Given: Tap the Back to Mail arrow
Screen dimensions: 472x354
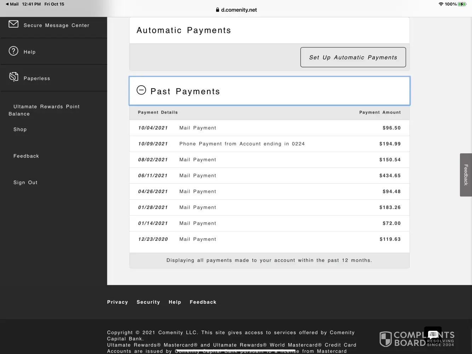Looking at the screenshot, I should (x=7, y=4).
